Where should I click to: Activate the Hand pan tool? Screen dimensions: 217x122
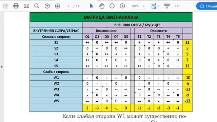(x=102, y=6)
